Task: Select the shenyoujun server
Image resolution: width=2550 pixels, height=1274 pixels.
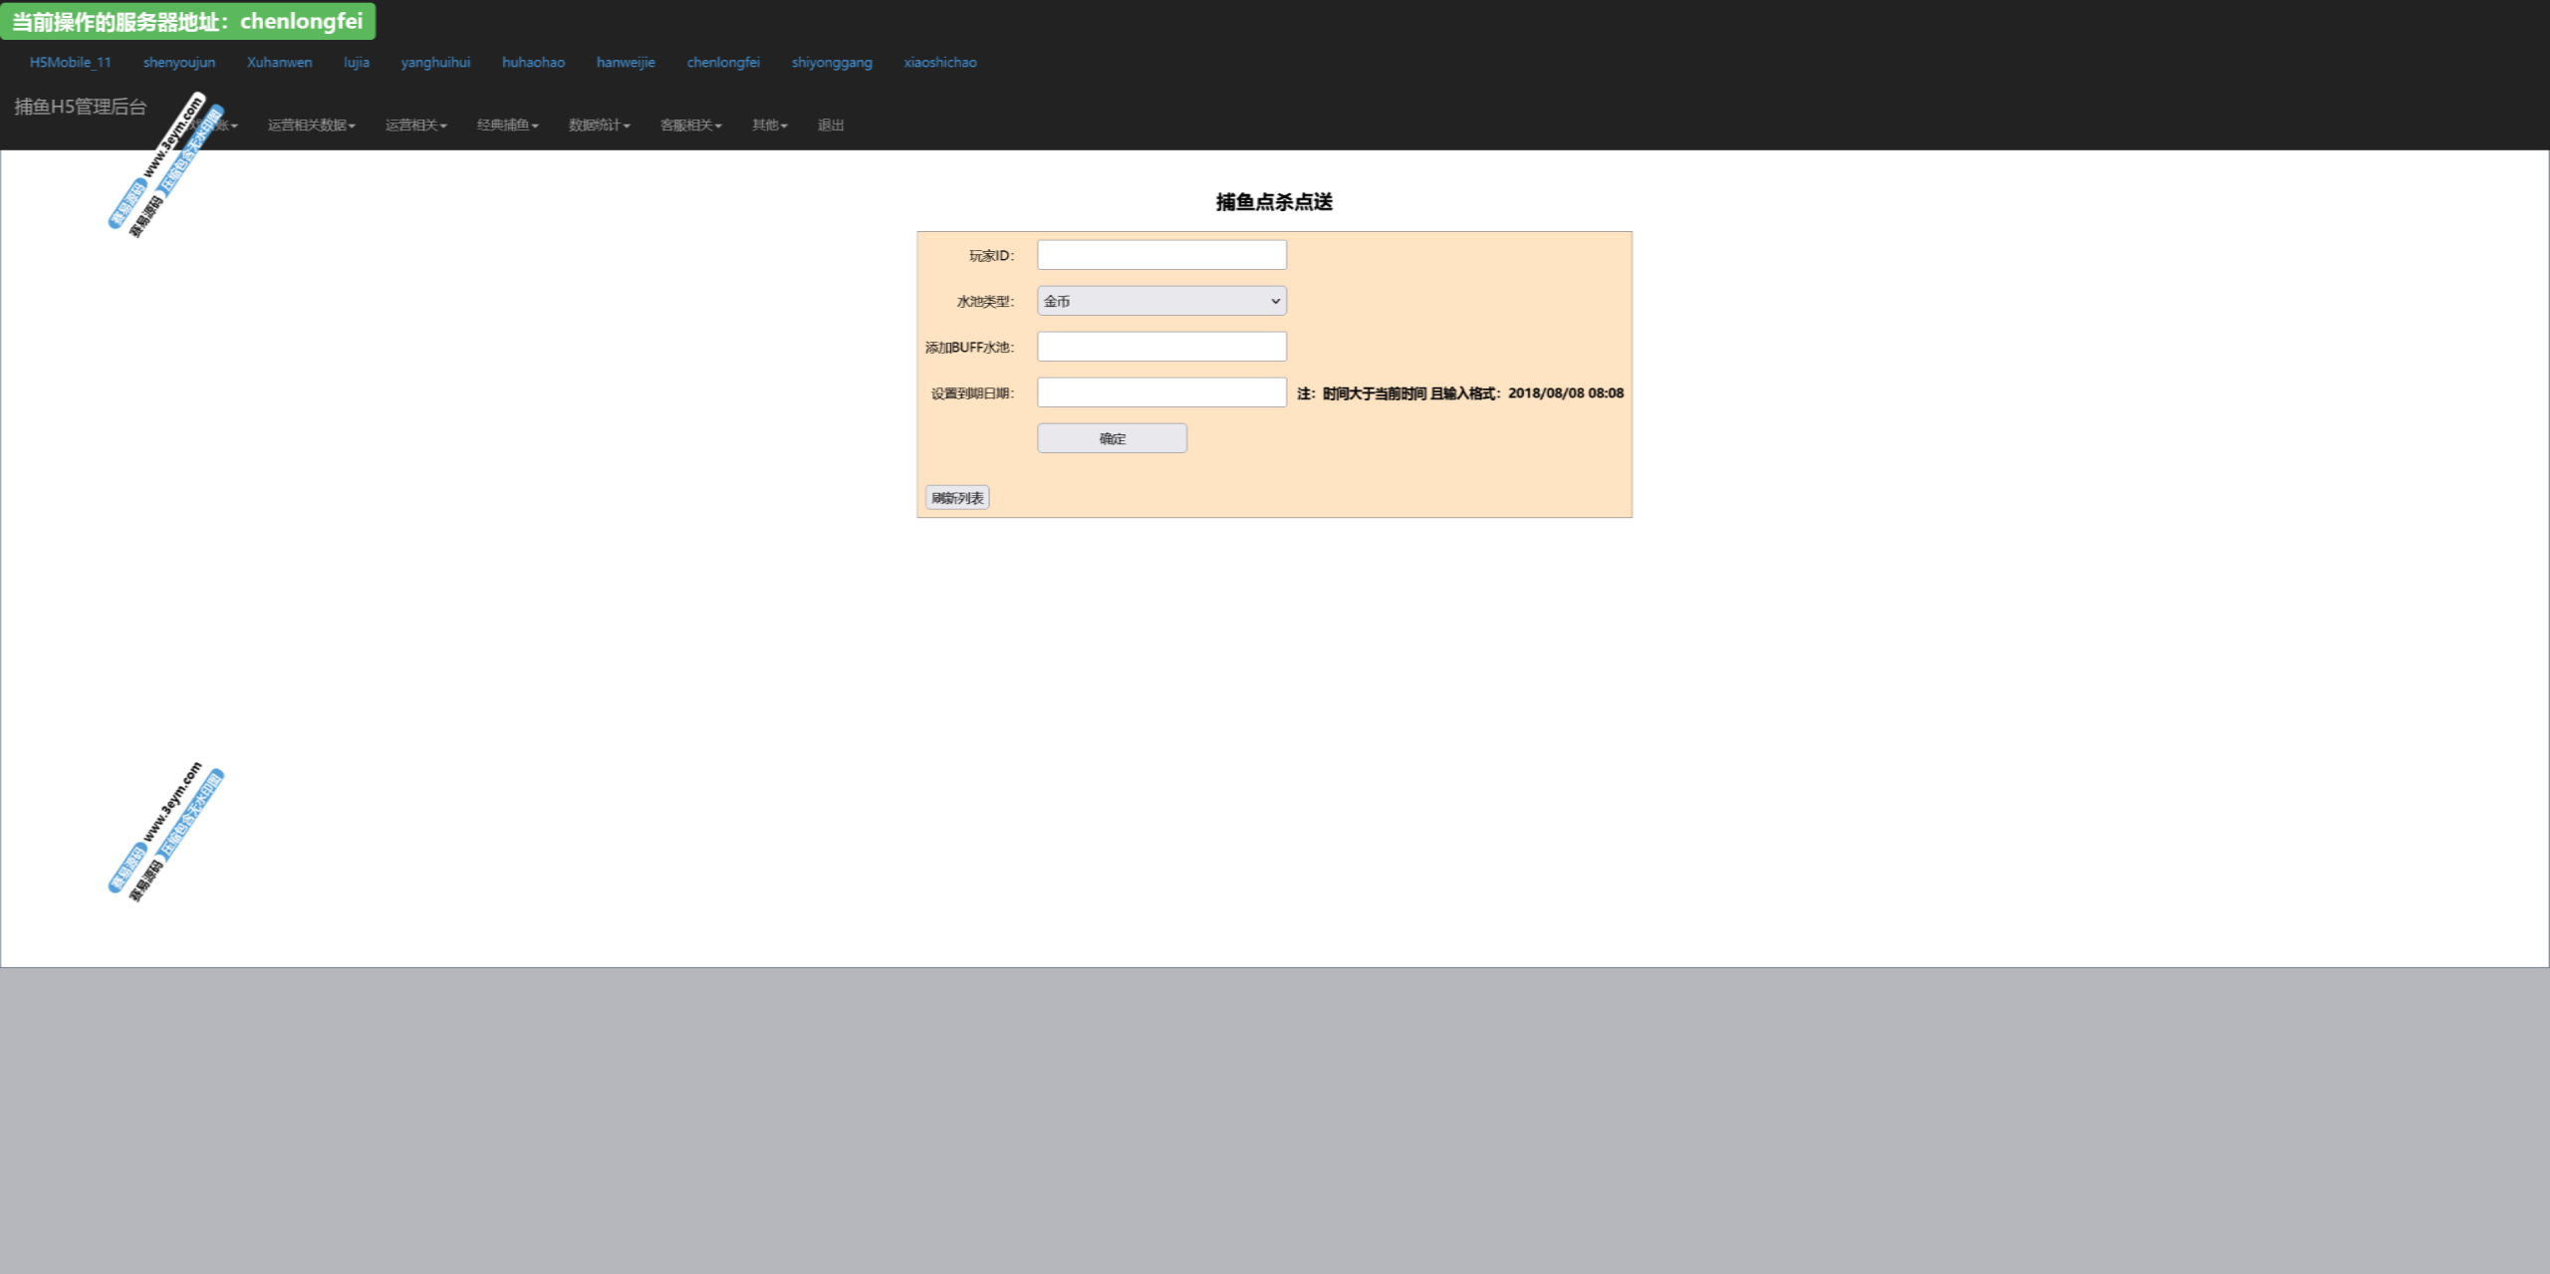Action: pos(179,62)
